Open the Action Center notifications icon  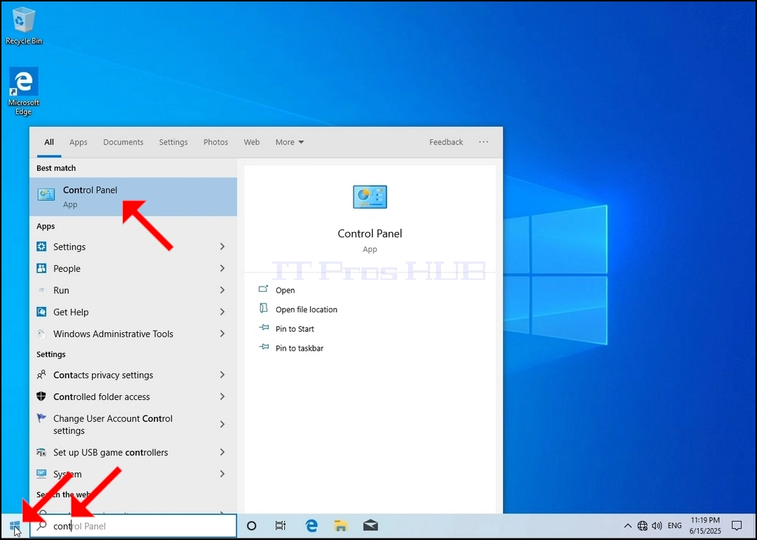(x=736, y=525)
